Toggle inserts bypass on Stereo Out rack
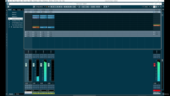 [x=154, y=12]
